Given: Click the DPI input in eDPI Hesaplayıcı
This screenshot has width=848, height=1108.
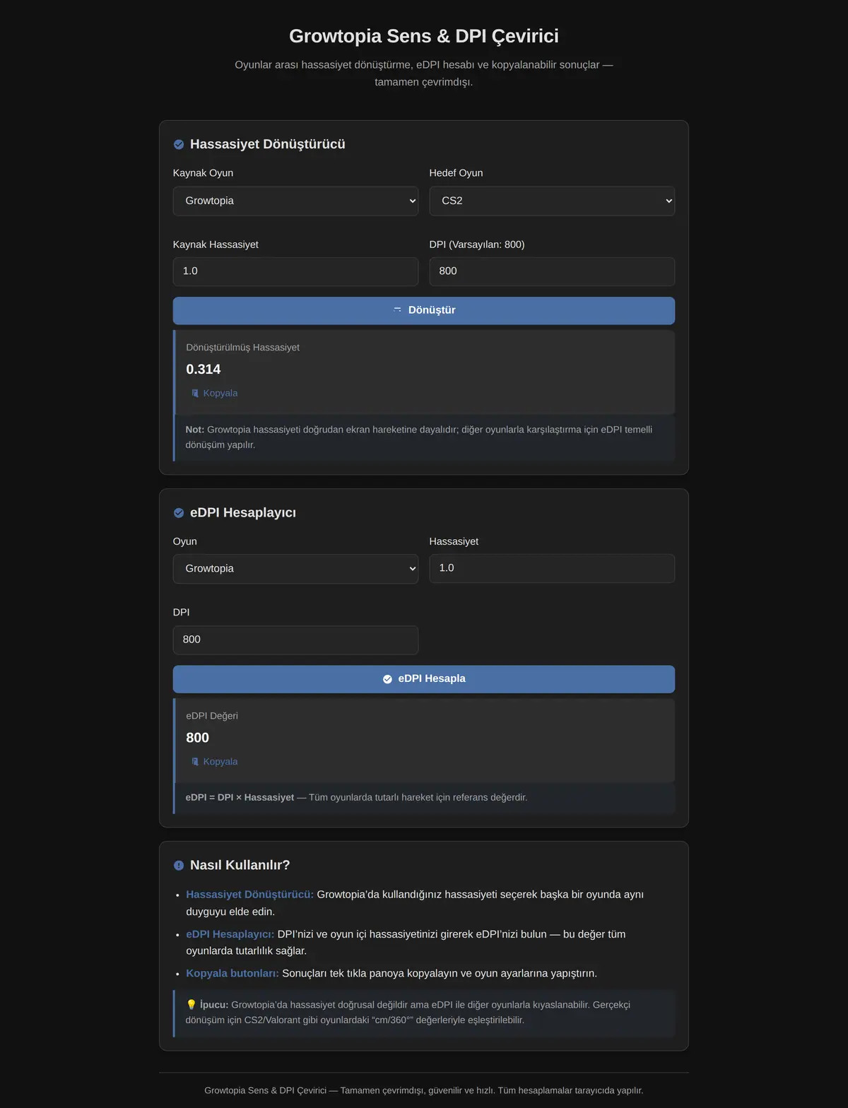Looking at the screenshot, I should point(295,640).
